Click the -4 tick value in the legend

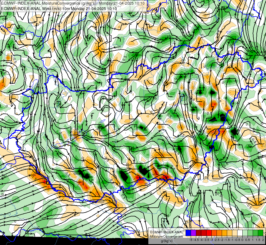[x=201, y=240]
